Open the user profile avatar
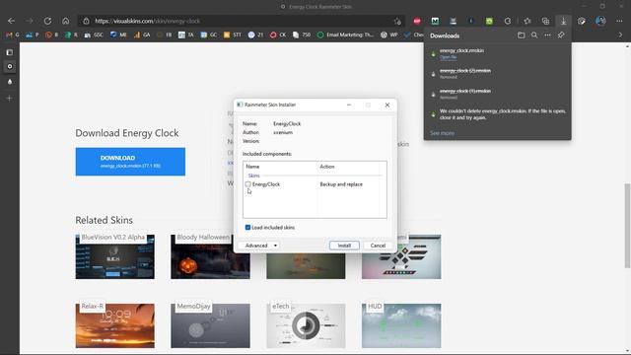The width and height of the screenshot is (631, 355). pos(600,21)
